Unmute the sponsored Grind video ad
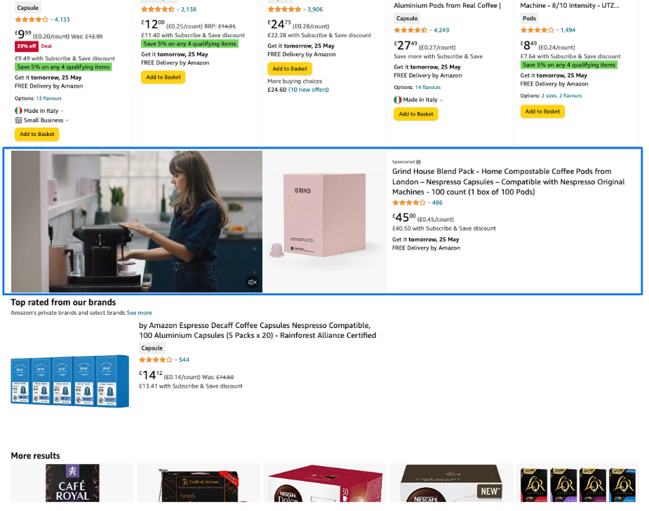This screenshot has width=649, height=511. coord(253,282)
